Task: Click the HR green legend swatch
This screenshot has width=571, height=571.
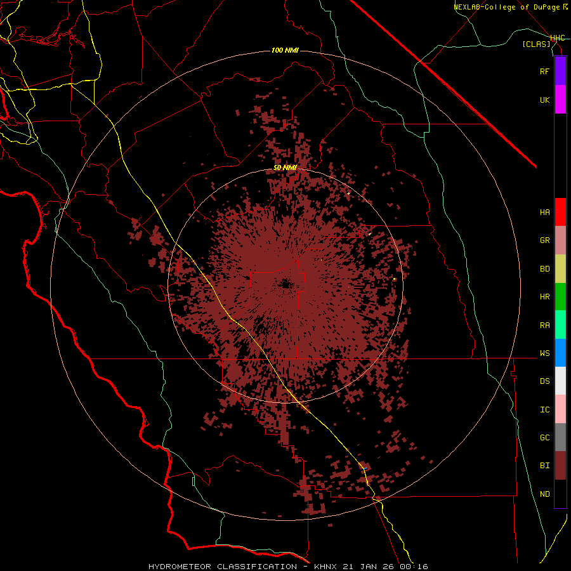Action: 560,296
